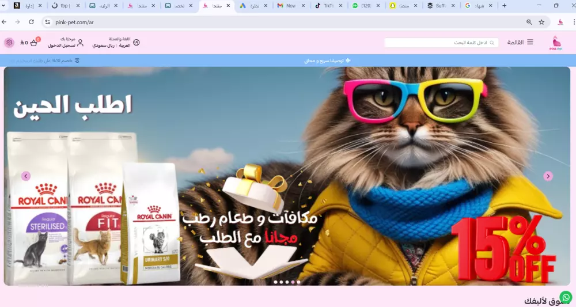
Task: Switch to the fbp tab
Action: [66, 6]
